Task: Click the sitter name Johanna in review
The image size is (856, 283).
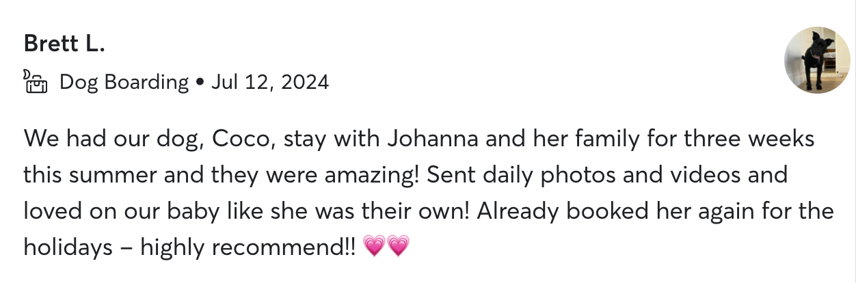Action: 434,139
